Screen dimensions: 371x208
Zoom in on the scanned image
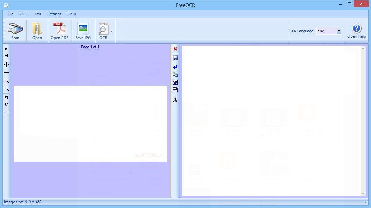tap(6, 81)
